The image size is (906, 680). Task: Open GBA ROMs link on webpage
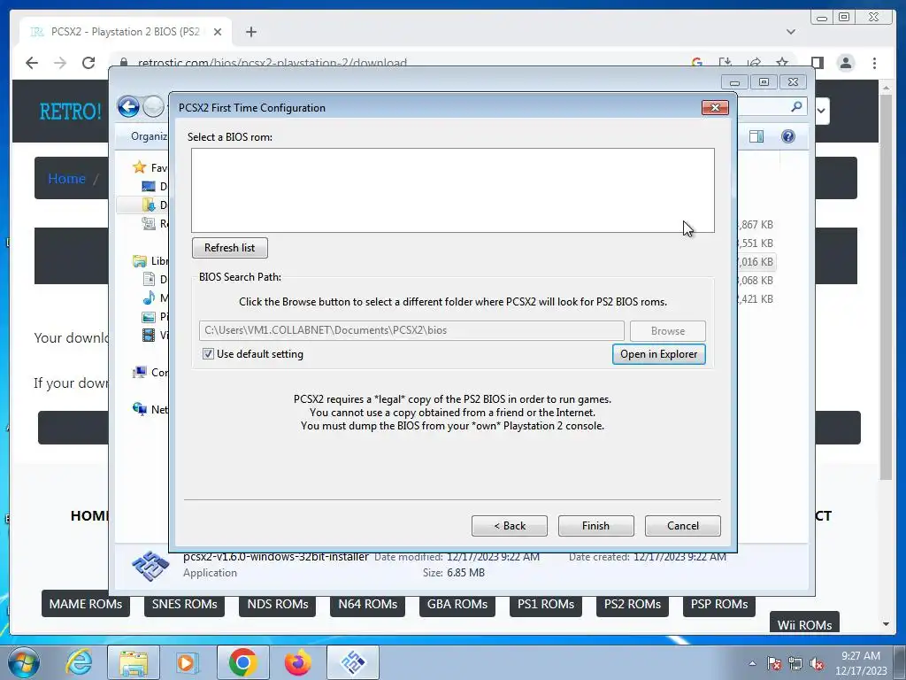457,604
